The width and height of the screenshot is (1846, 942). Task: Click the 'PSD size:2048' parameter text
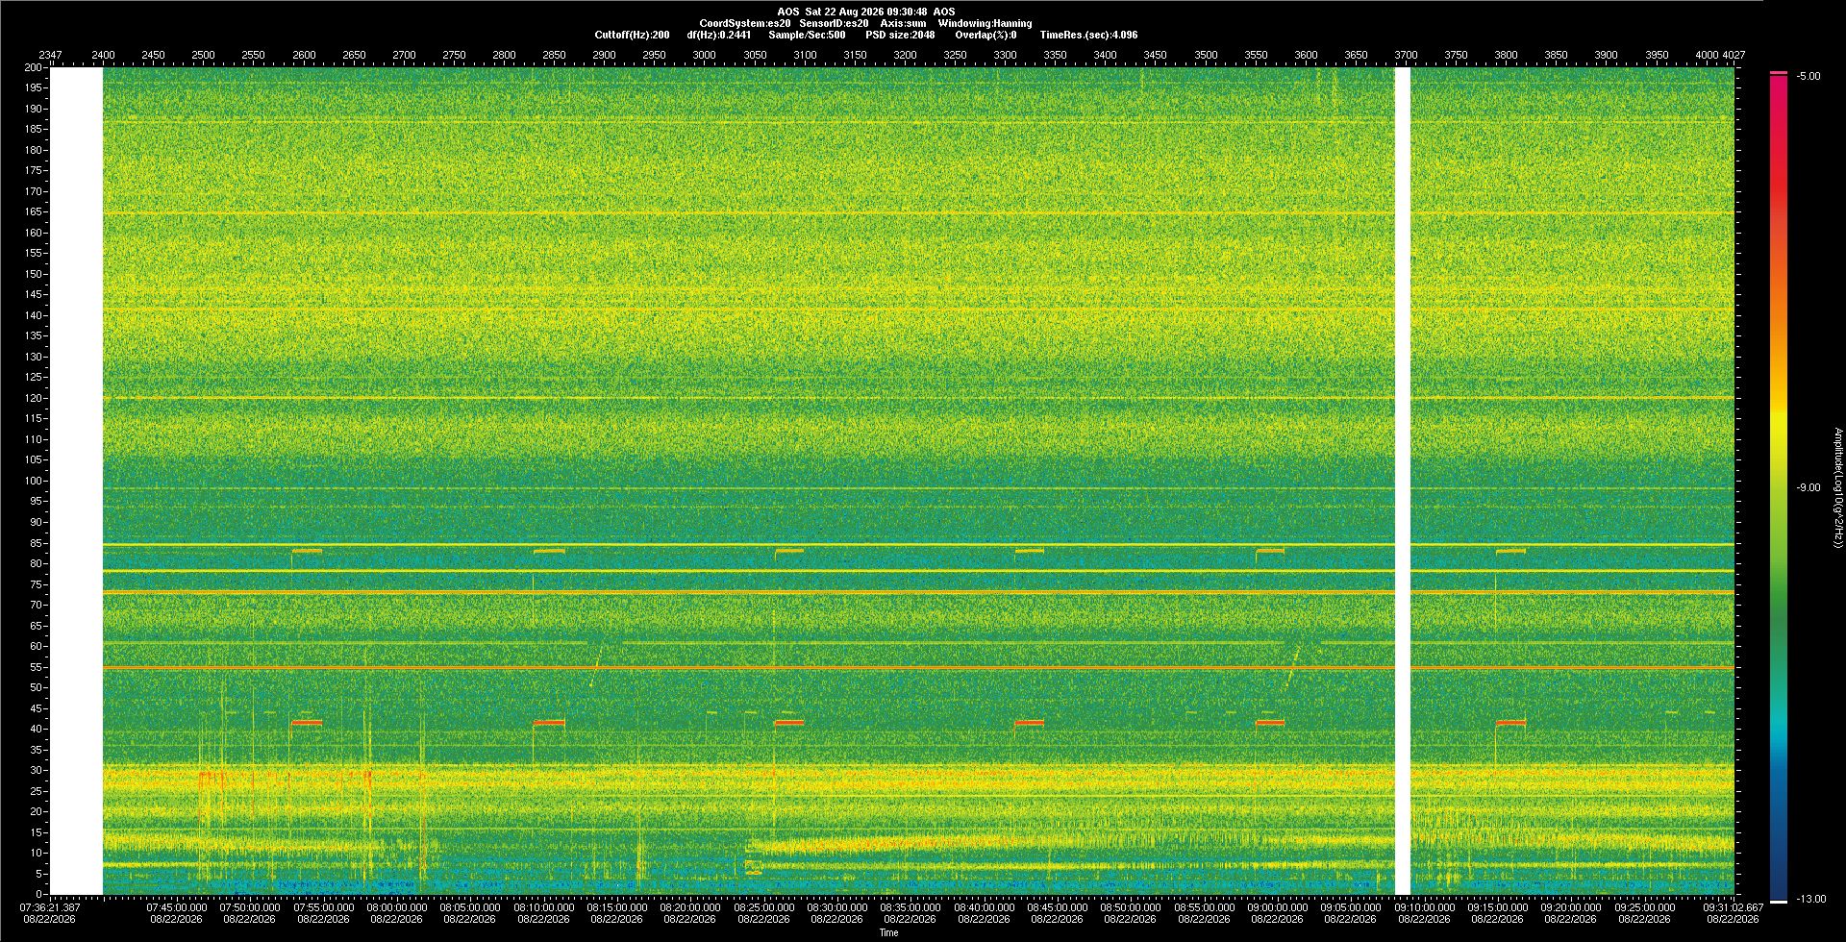pyautogui.click(x=900, y=35)
